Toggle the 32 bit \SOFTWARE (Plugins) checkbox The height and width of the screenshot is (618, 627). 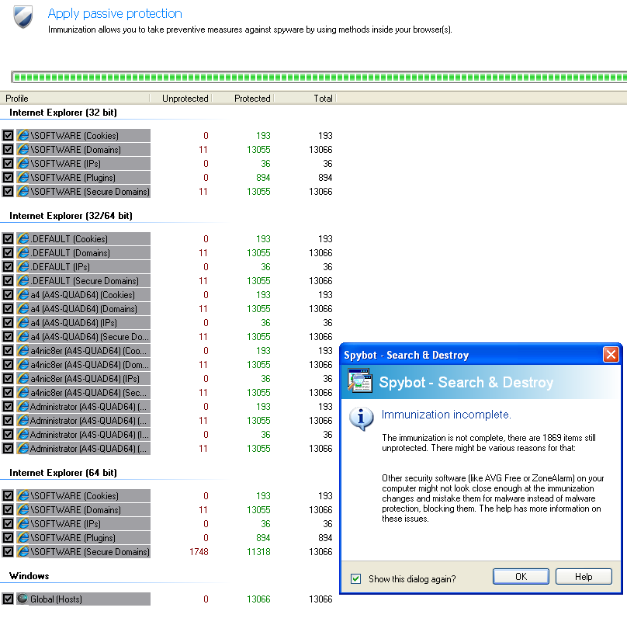click(8, 178)
